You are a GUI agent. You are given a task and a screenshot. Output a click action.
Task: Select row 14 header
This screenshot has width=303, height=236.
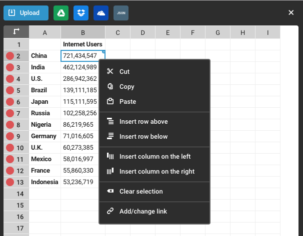16,194
